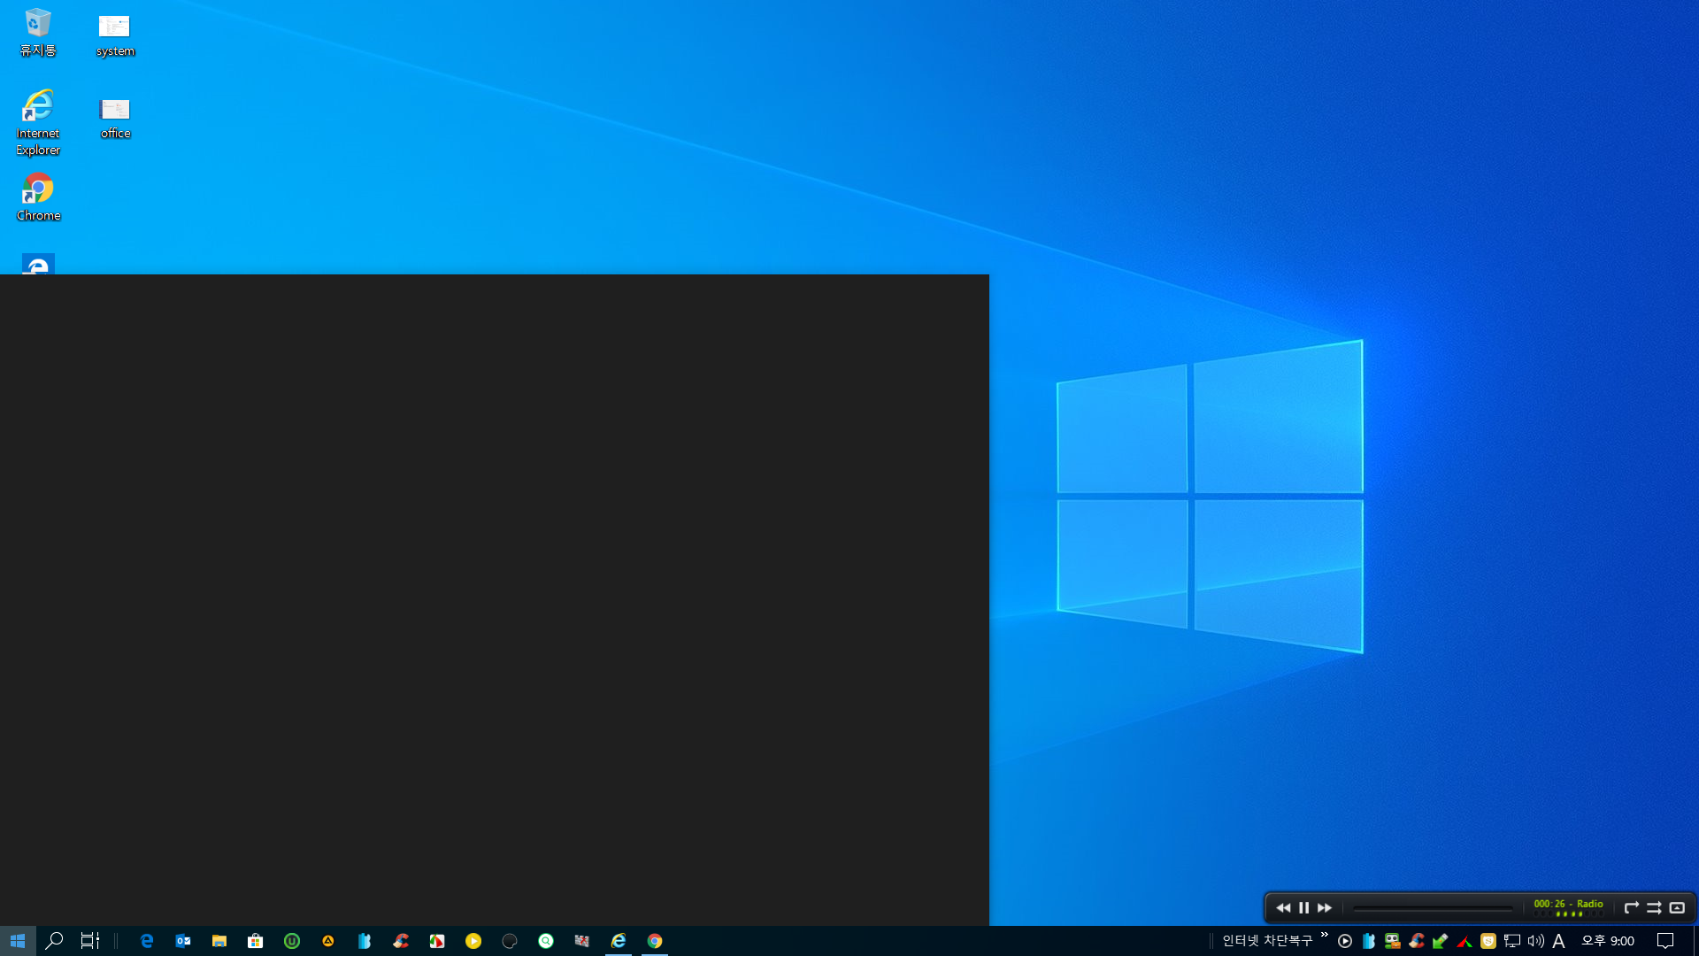
Task: Open taskbar Search magnifier
Action: (x=54, y=941)
